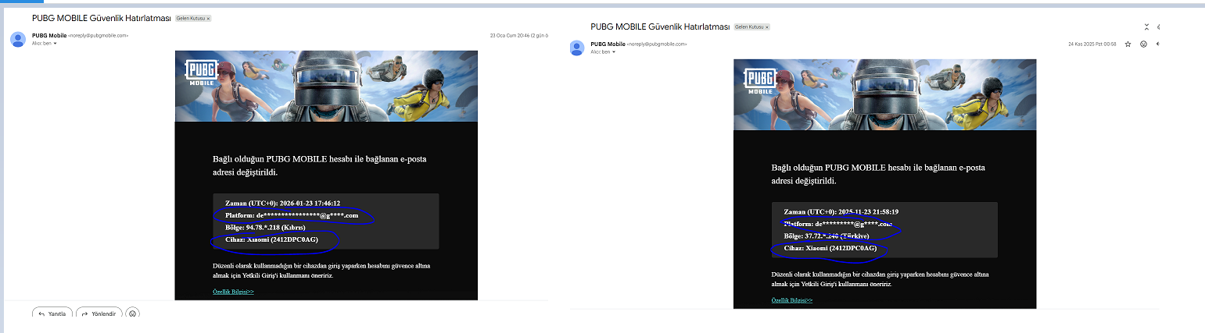
Task: Click emoji reaction button beside Yönlendir
Action: click(x=133, y=314)
